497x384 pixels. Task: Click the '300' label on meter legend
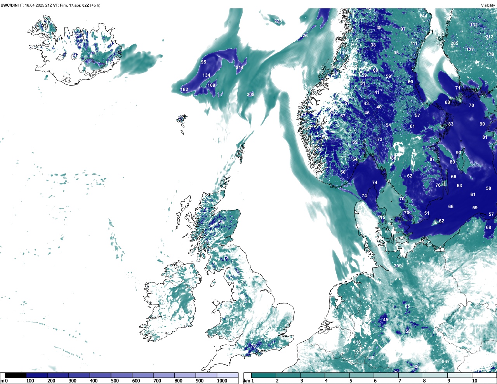click(72, 381)
